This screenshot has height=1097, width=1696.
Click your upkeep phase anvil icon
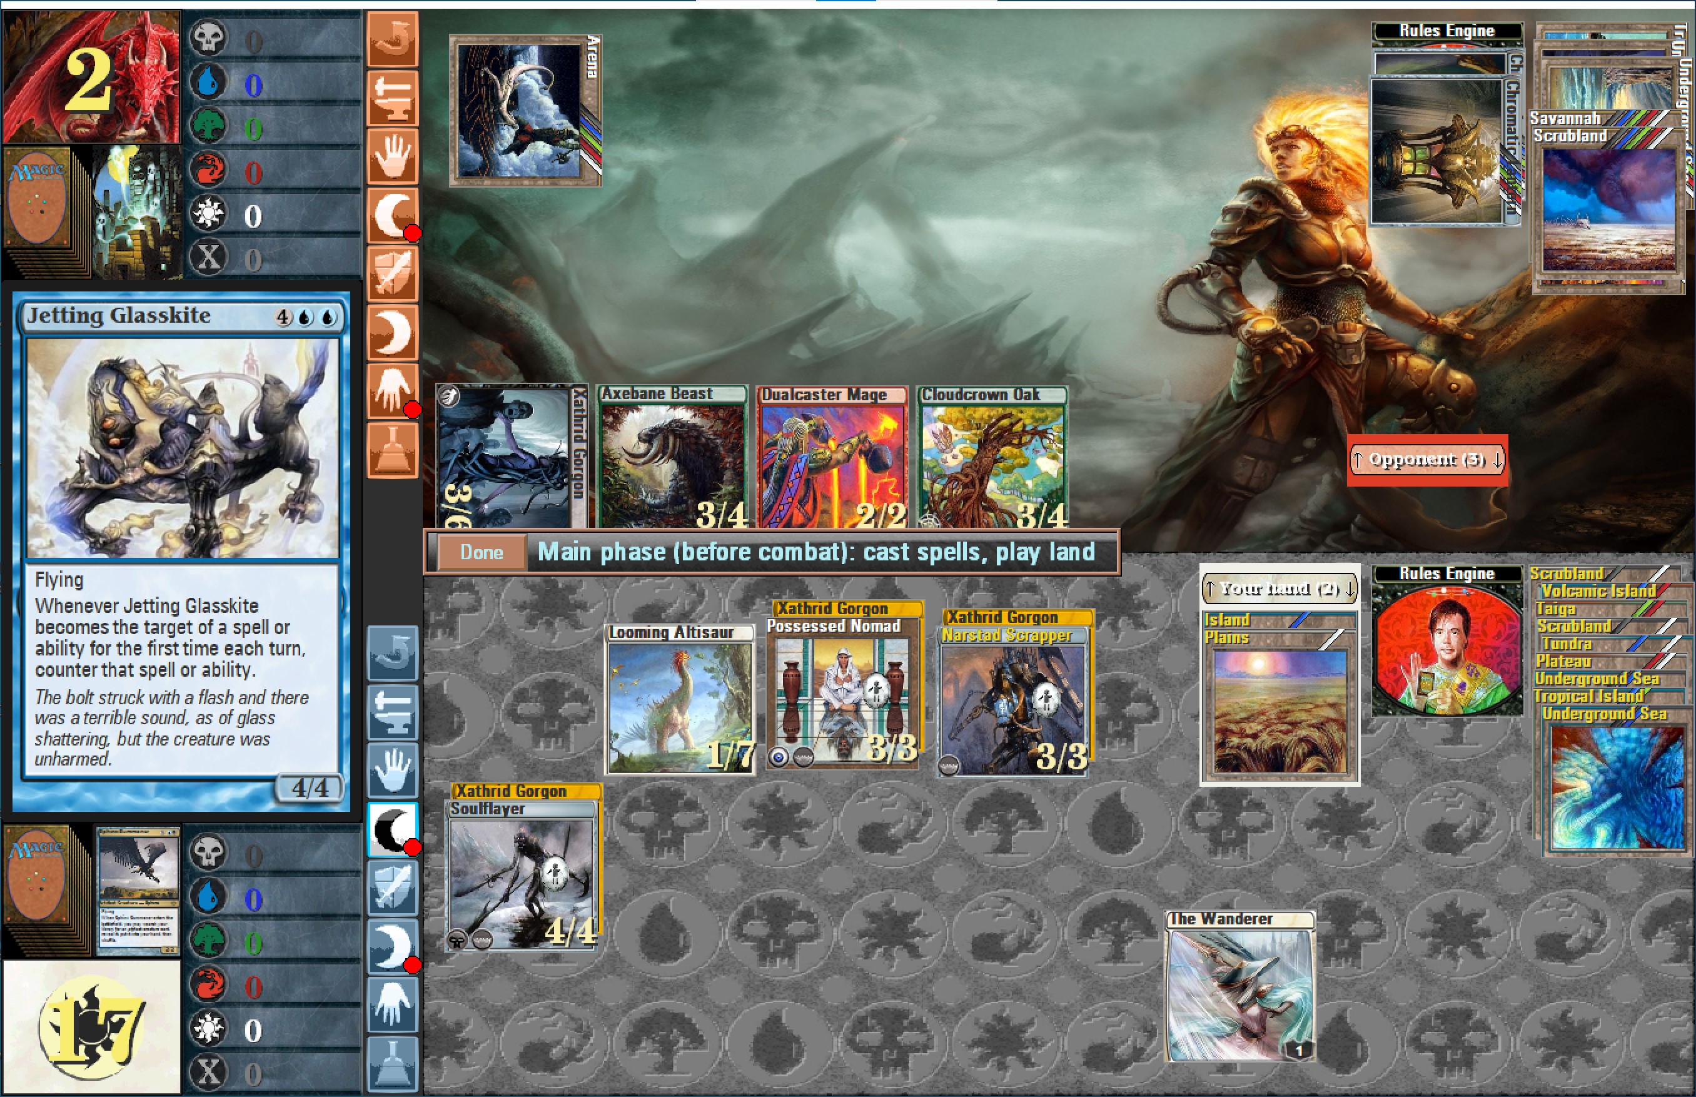(393, 712)
